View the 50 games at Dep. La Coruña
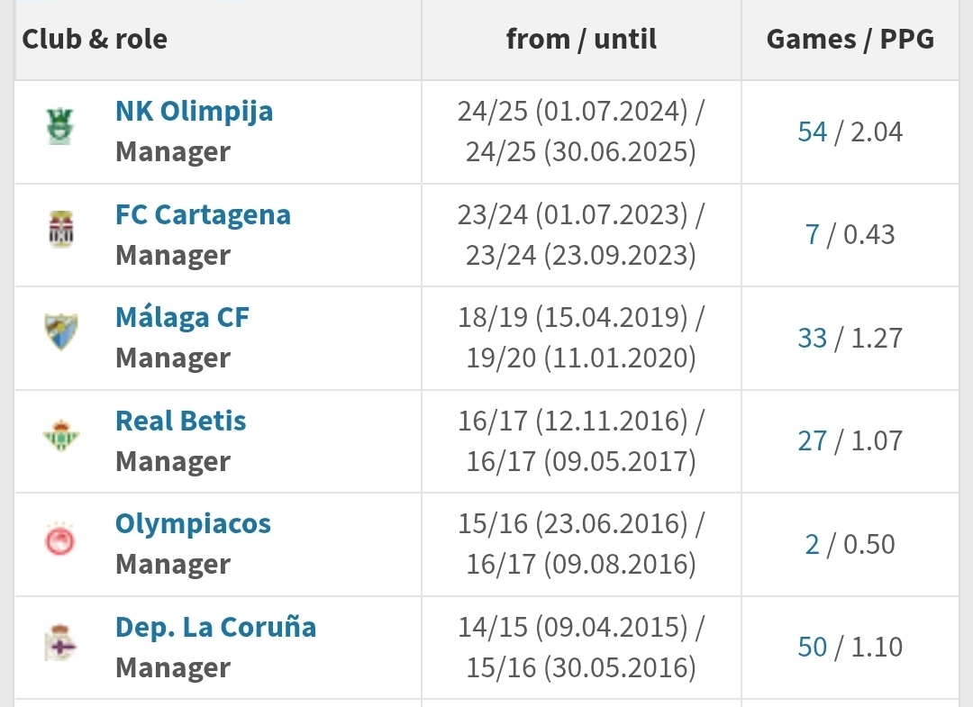Viewport: 973px width, 707px height. coord(813,648)
